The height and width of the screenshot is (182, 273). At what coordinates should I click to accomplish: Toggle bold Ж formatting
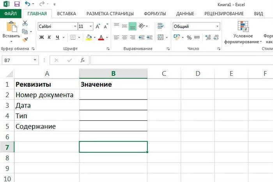coord(41,37)
